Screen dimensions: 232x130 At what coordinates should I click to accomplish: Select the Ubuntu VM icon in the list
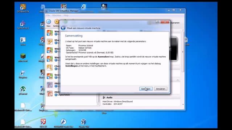(x=50, y=42)
